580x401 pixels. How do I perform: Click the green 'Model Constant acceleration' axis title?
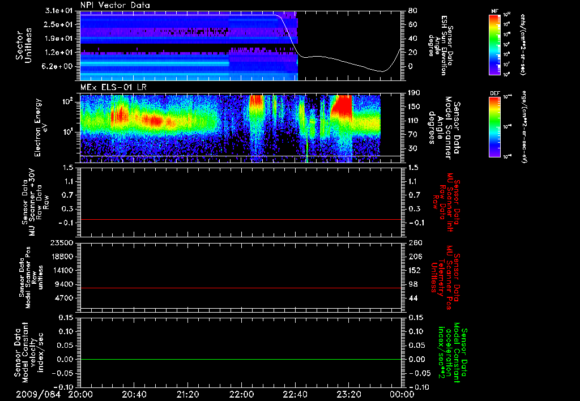coord(453,353)
